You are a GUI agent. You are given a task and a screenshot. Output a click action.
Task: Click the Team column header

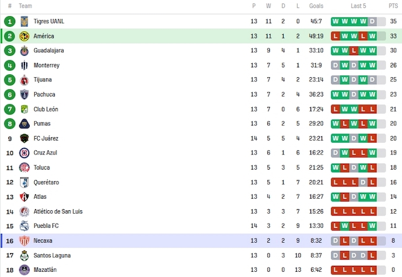(x=25, y=6)
